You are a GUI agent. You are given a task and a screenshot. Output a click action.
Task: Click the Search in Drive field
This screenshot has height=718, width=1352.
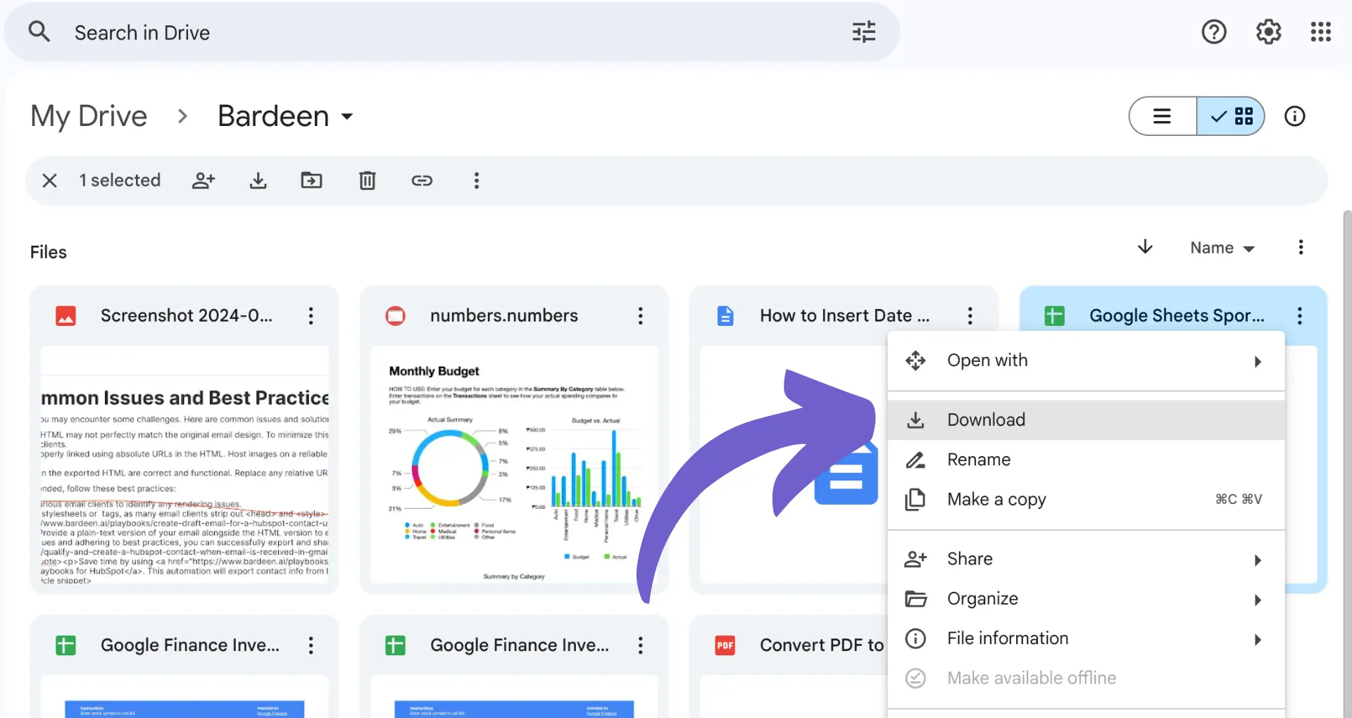451,32
